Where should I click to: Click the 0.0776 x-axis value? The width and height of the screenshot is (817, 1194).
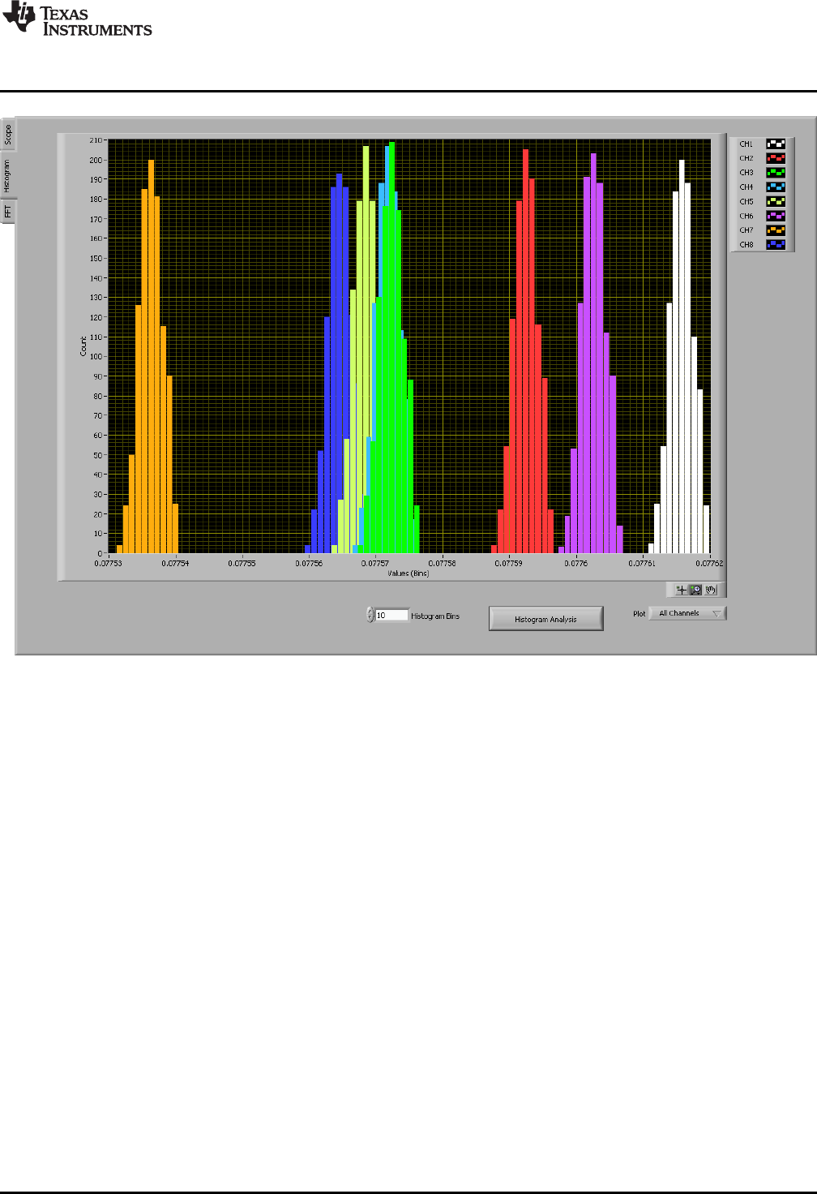tap(575, 563)
